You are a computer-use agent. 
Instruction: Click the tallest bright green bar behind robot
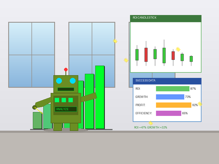point(100,98)
